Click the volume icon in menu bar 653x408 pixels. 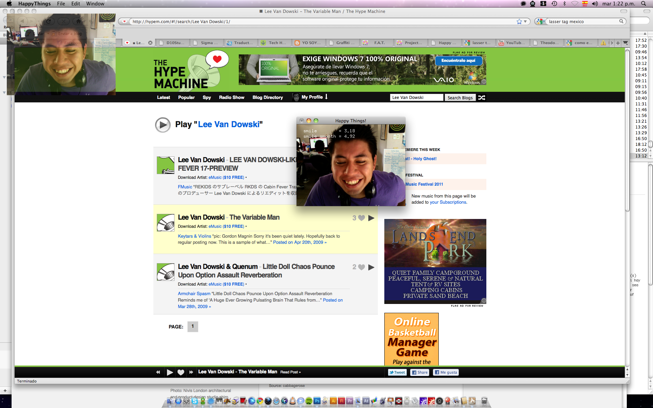pyautogui.click(x=595, y=4)
